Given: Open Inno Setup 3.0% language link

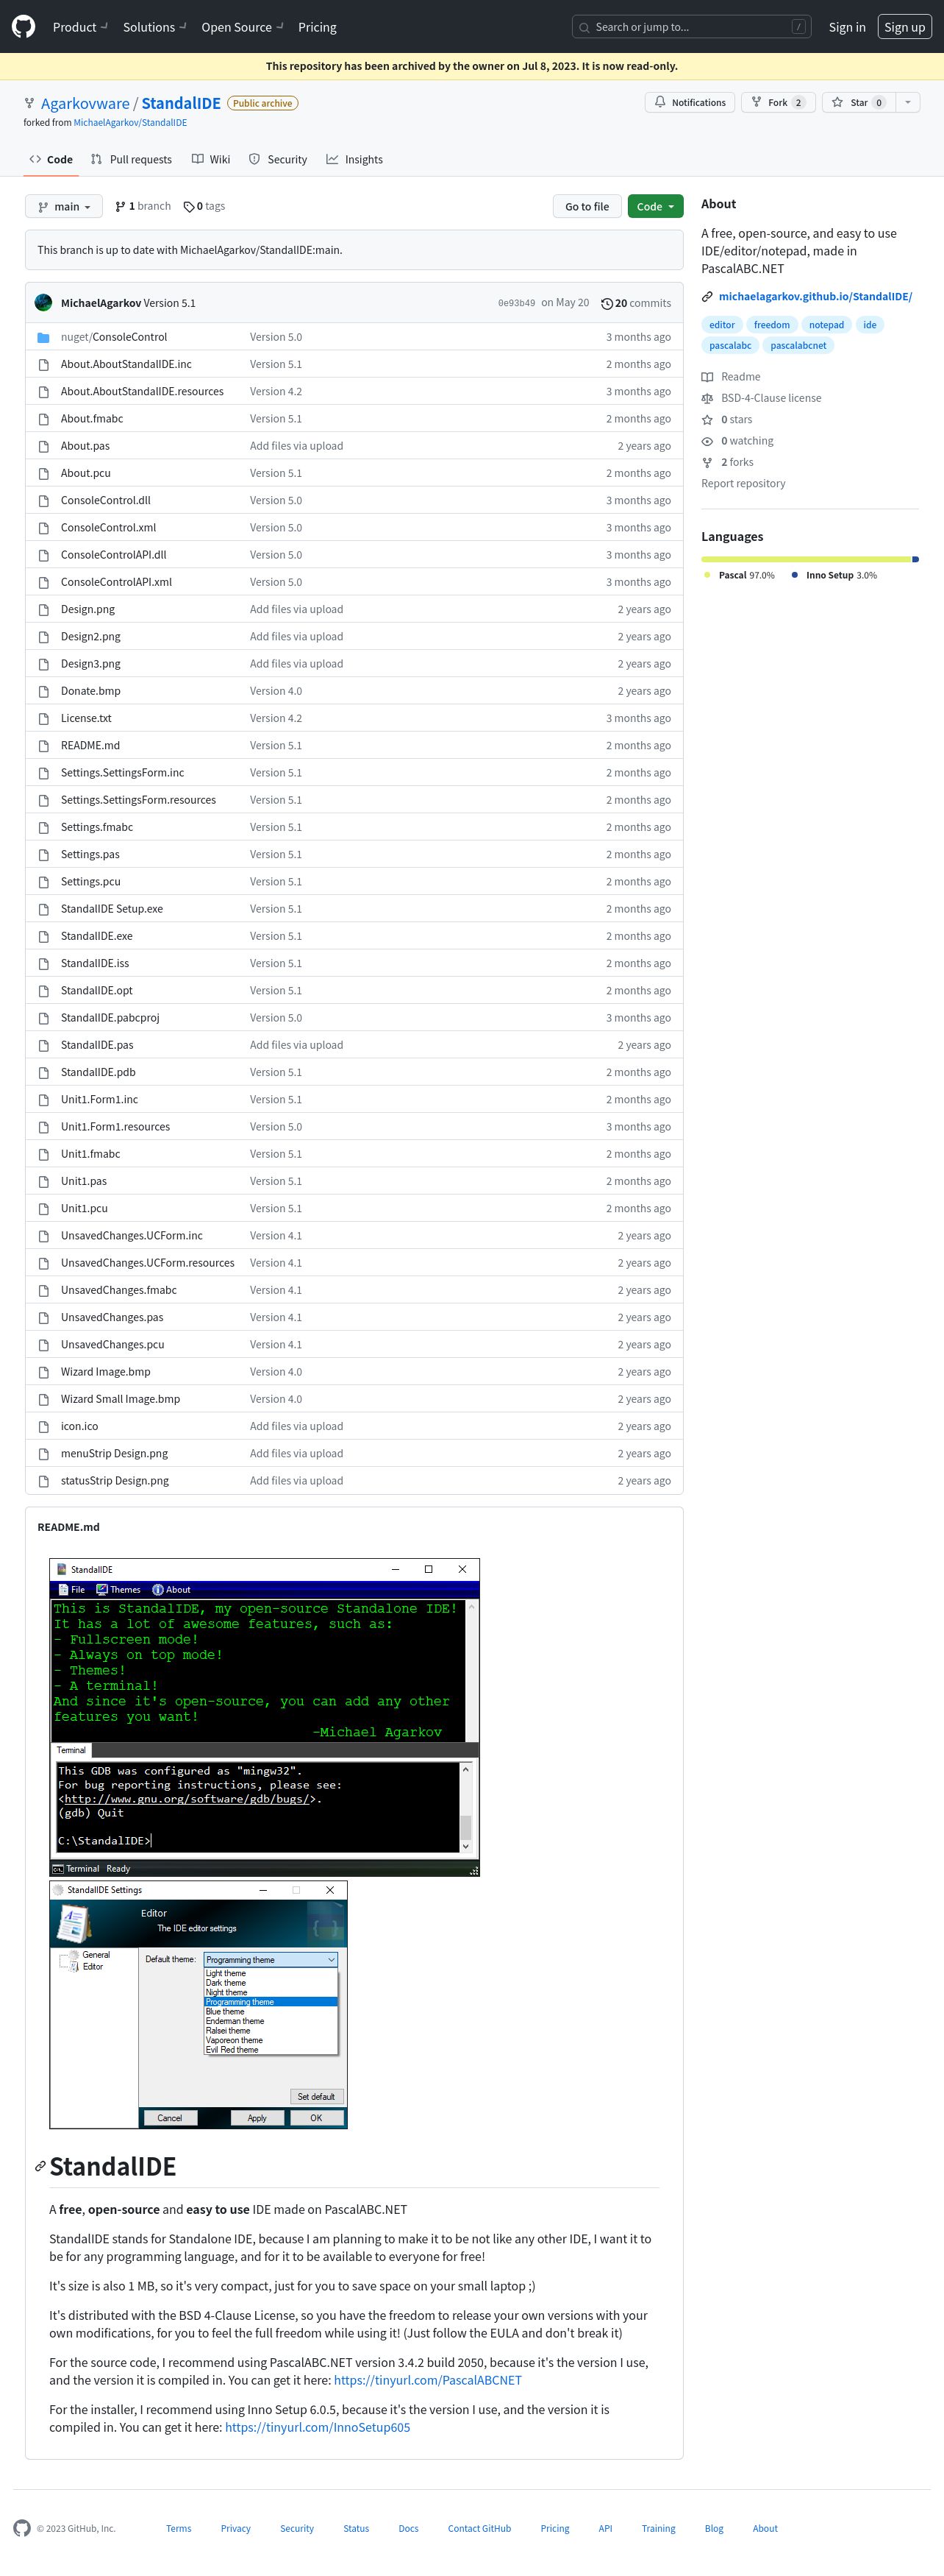Looking at the screenshot, I should point(834,575).
